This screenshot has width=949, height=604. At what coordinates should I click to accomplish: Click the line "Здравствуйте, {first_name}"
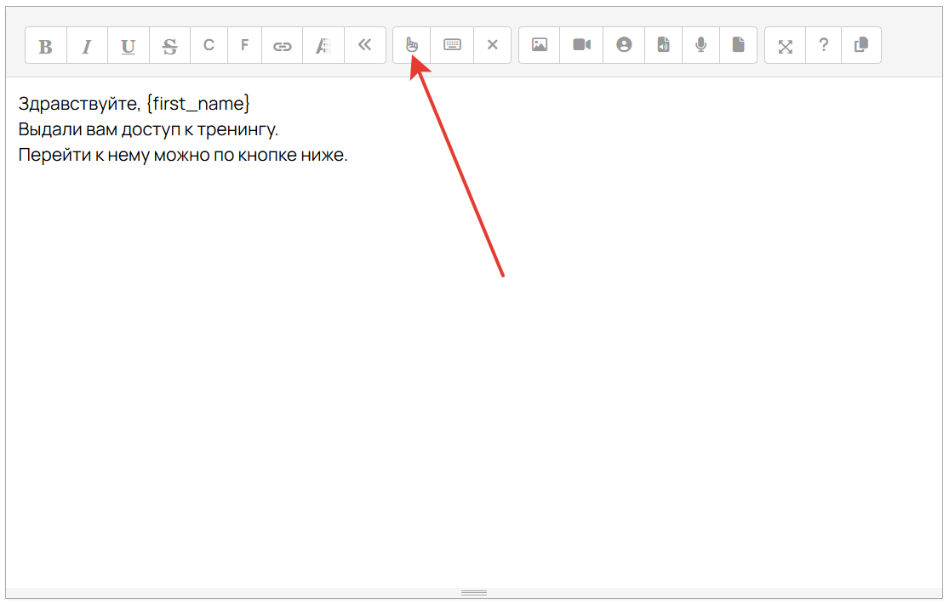134,104
